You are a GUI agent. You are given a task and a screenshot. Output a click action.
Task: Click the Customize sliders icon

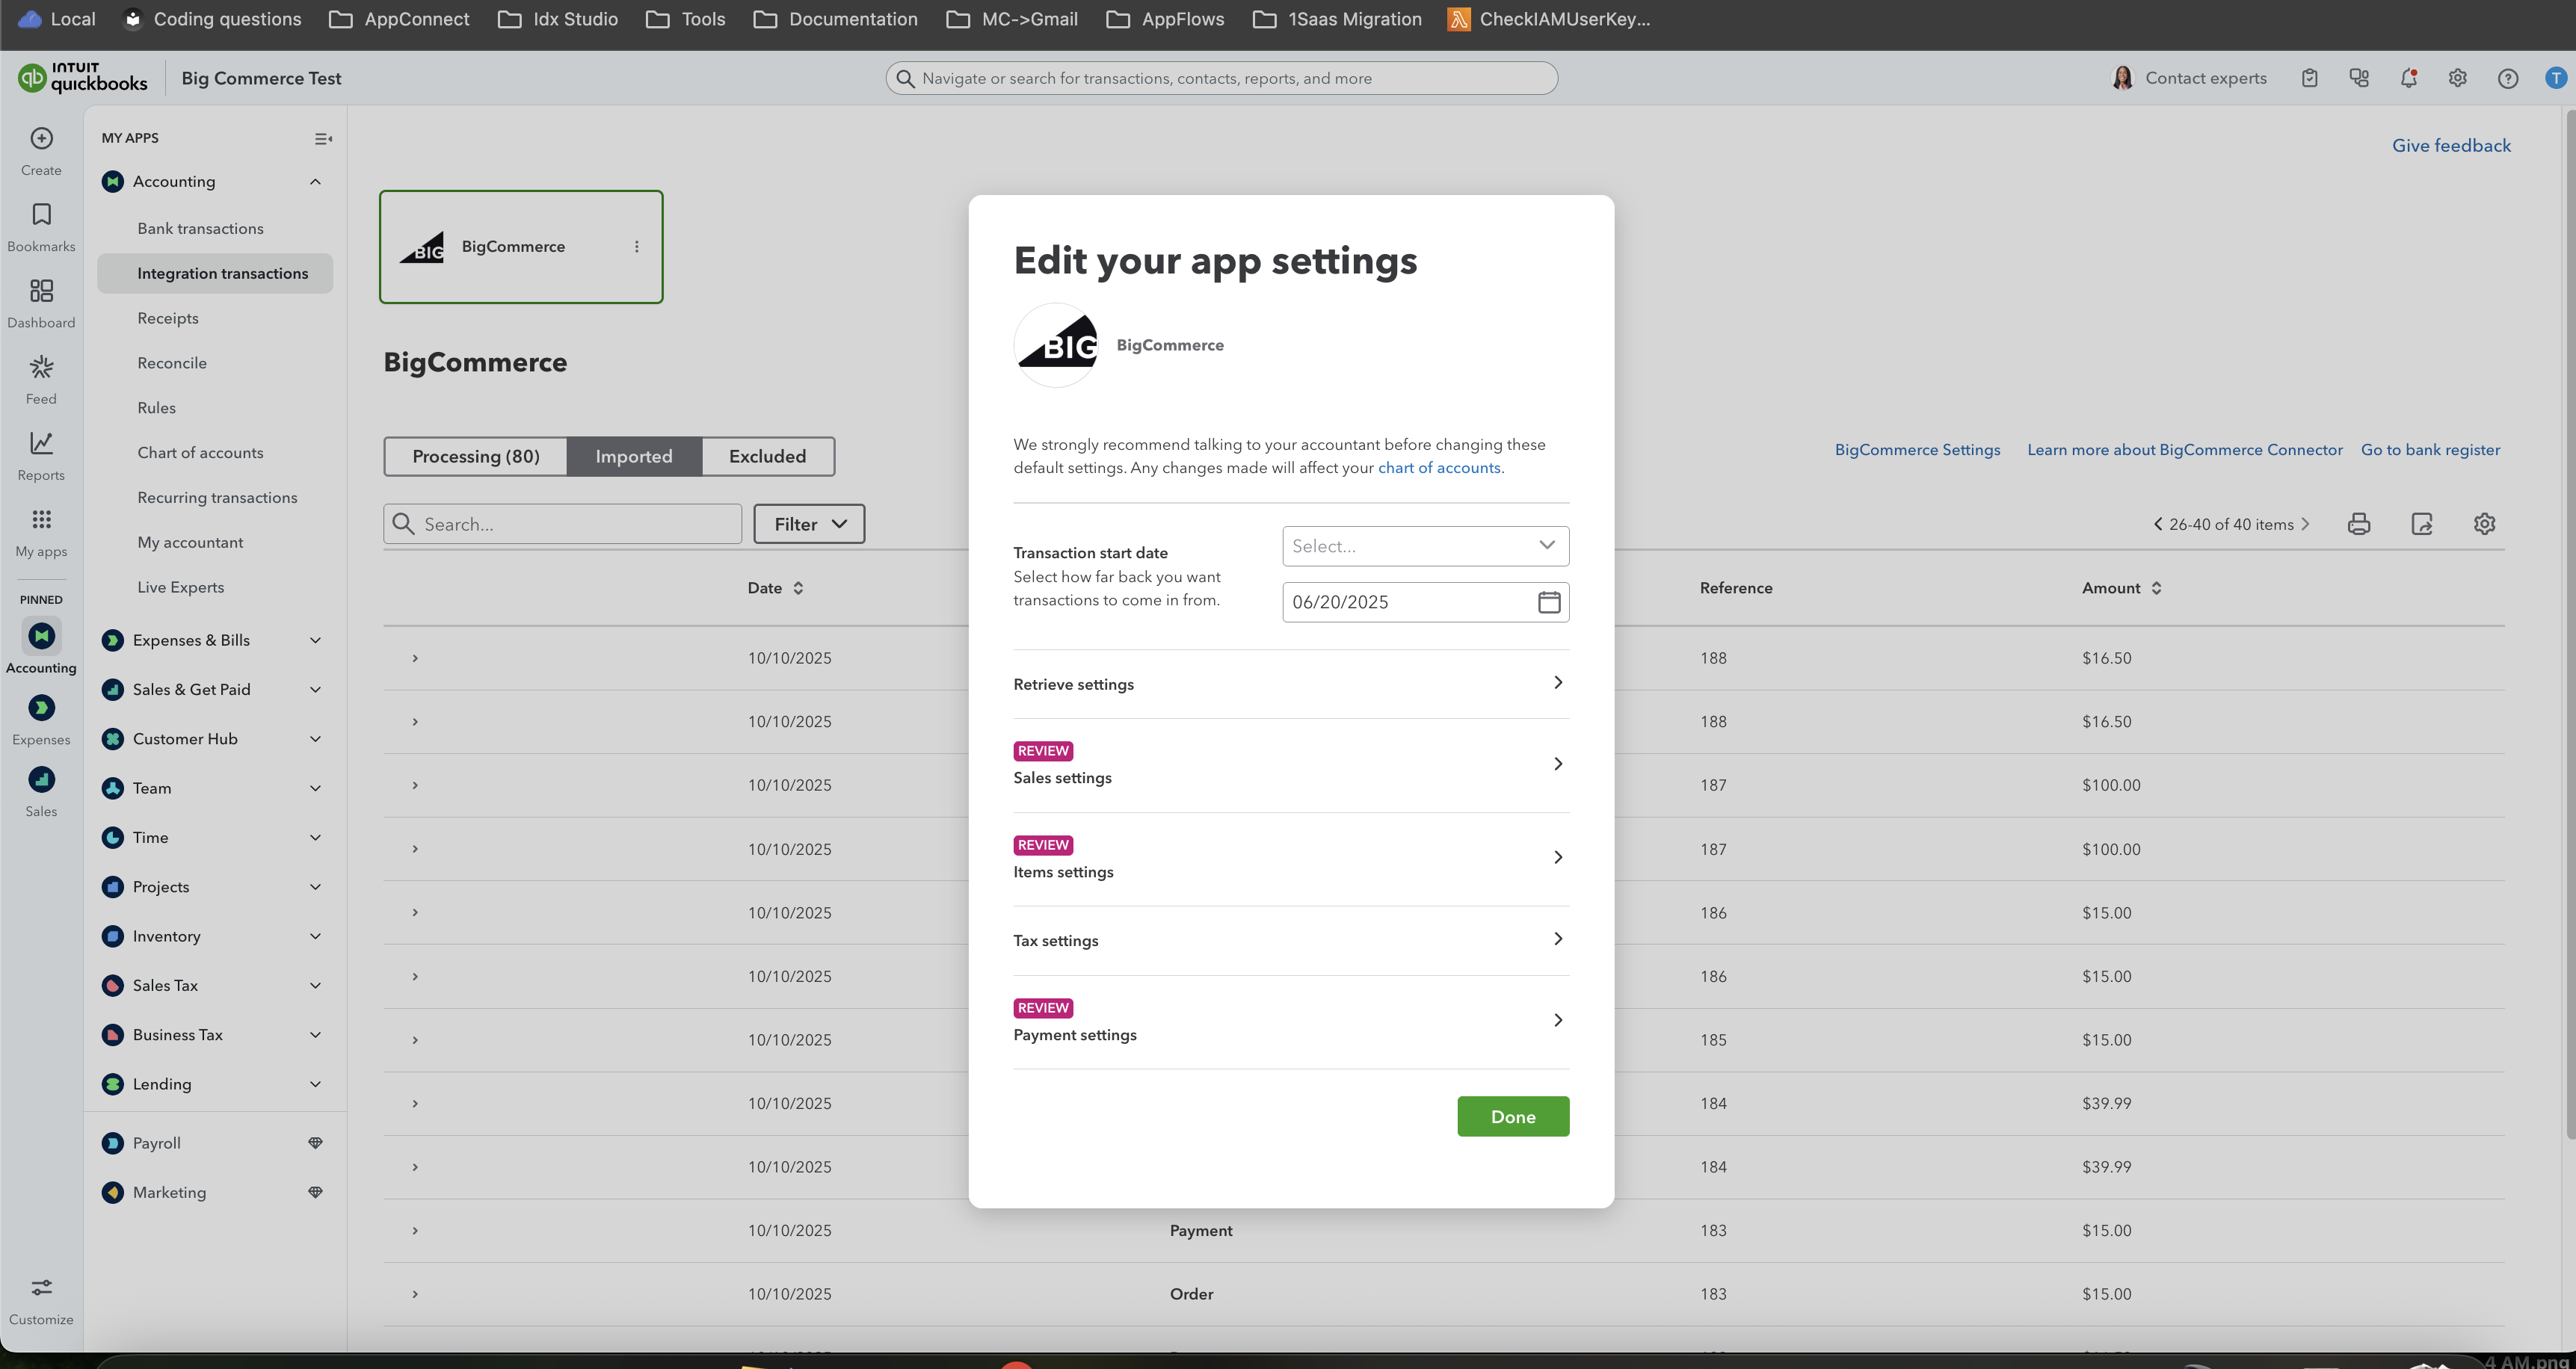[41, 1287]
